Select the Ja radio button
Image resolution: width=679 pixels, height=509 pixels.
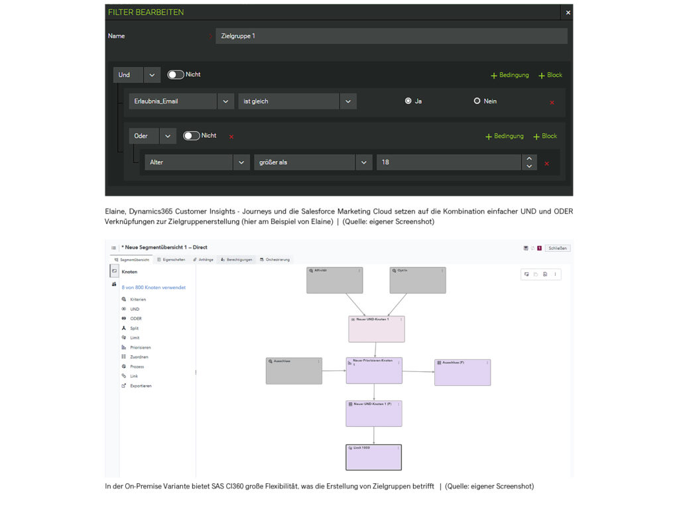coord(408,101)
